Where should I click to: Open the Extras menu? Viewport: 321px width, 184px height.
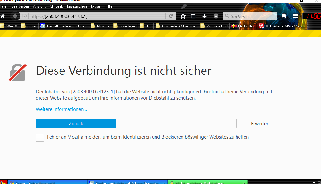96,6
